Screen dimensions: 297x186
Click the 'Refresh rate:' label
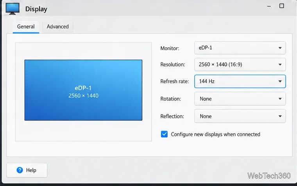175,81
